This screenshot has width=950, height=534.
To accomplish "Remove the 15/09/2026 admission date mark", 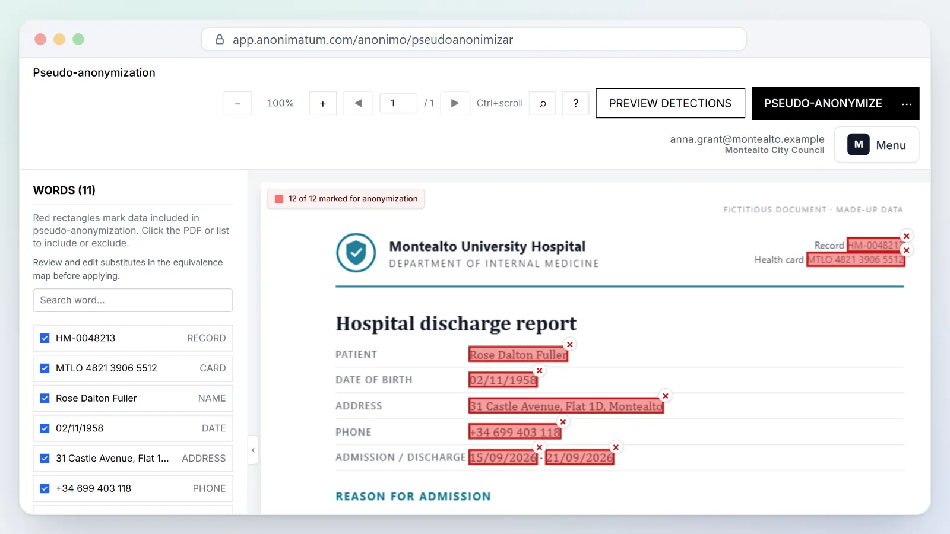I will pyautogui.click(x=539, y=447).
